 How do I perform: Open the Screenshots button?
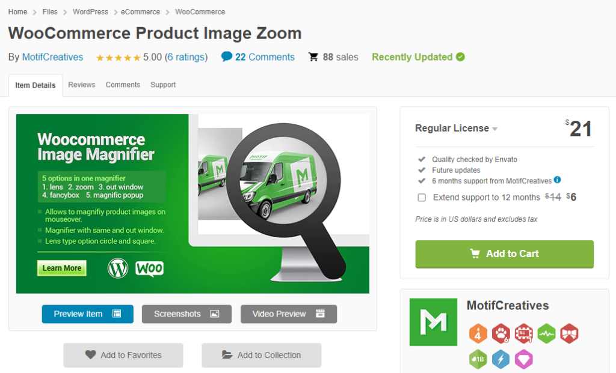pyautogui.click(x=186, y=314)
